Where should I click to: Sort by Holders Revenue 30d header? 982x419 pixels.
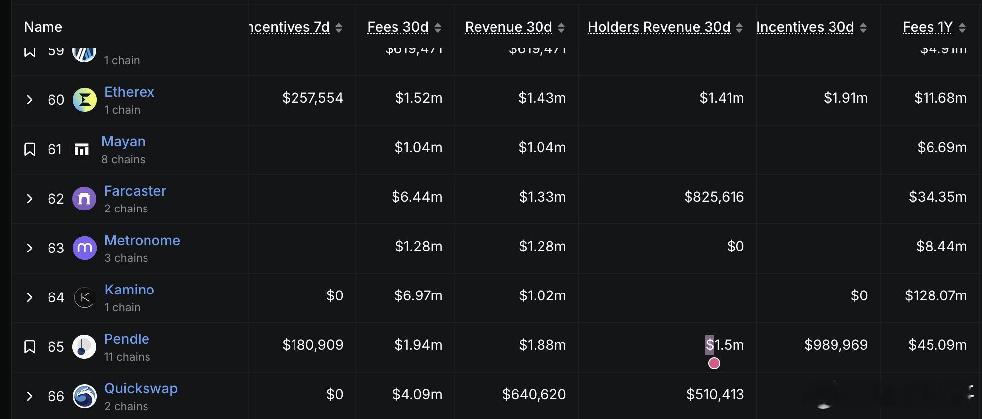pos(659,27)
